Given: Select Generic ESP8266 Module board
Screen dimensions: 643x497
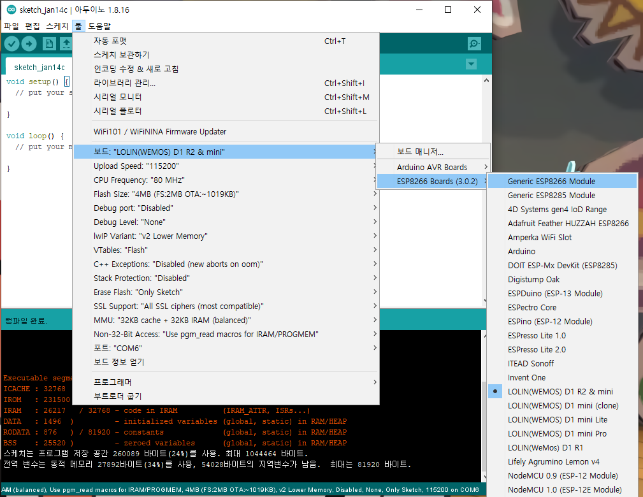Looking at the screenshot, I should (x=563, y=181).
